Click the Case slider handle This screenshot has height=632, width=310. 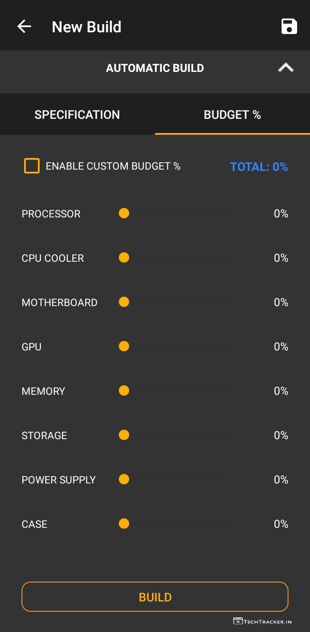tap(124, 524)
